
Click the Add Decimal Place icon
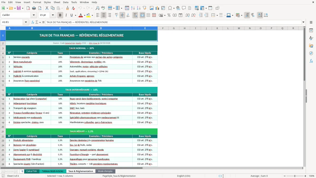pos(187,15)
